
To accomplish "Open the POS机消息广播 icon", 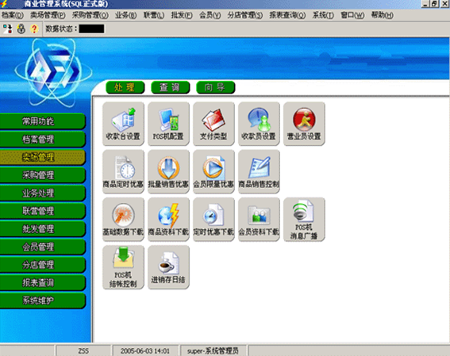I will pos(304,220).
